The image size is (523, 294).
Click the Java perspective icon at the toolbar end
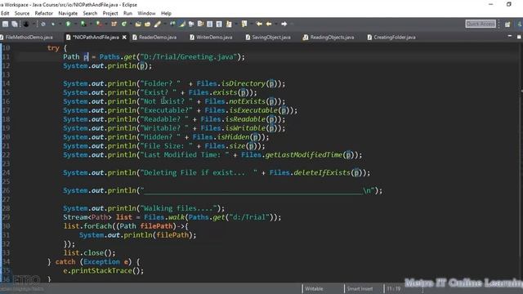coord(520,24)
